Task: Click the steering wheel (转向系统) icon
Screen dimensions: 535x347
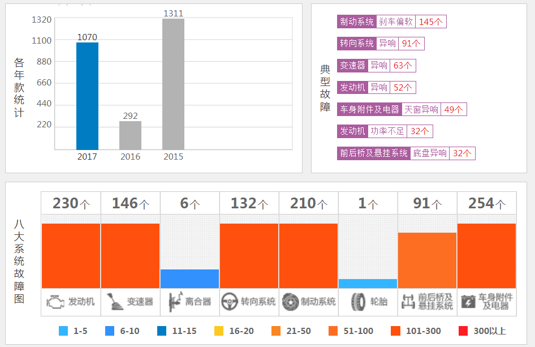Action: point(230,302)
